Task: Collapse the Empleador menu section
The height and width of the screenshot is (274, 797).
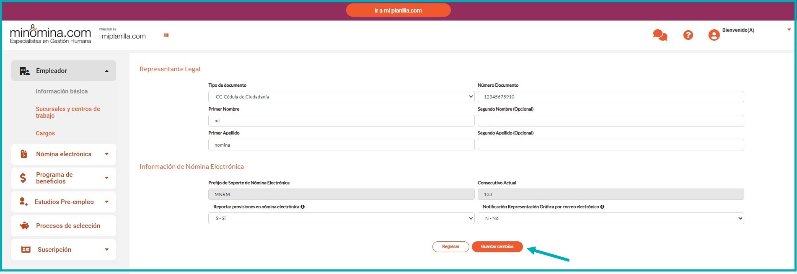Action: 106,71
